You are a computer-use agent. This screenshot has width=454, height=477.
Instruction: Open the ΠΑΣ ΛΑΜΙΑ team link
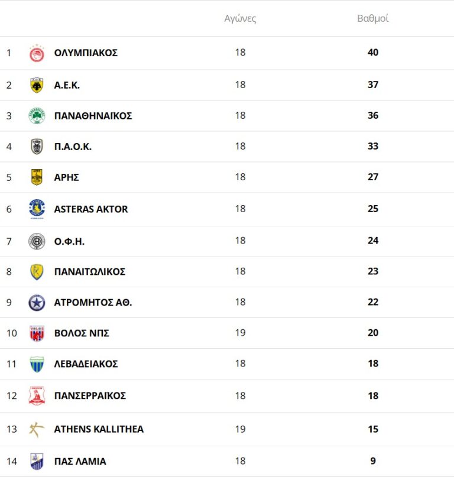coord(80,461)
